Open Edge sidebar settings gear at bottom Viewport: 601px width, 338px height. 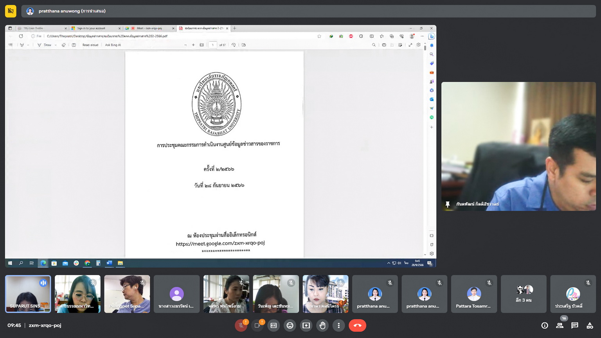click(x=432, y=253)
